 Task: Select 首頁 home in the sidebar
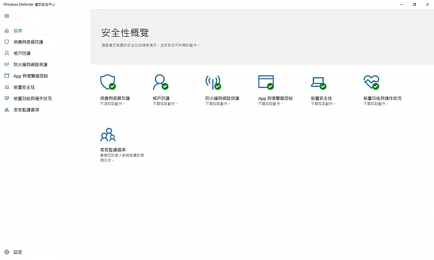(x=17, y=31)
